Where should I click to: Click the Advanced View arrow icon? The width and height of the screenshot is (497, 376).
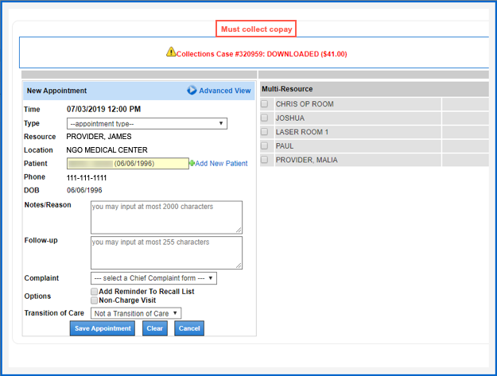pos(192,91)
